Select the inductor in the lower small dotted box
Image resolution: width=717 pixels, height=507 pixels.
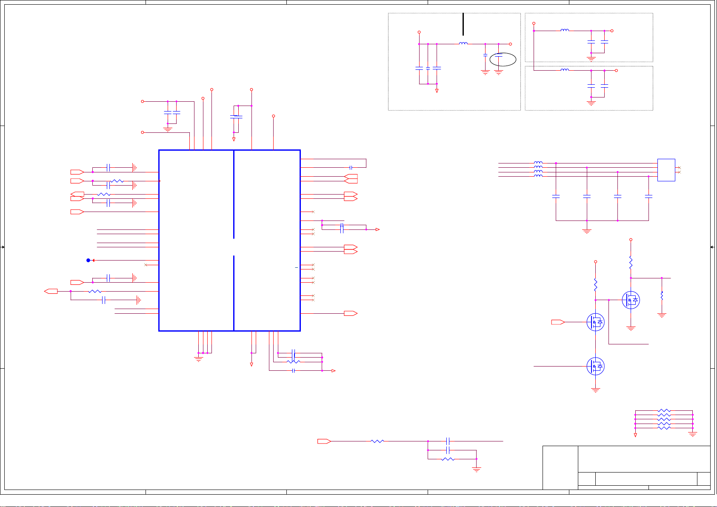pos(565,69)
